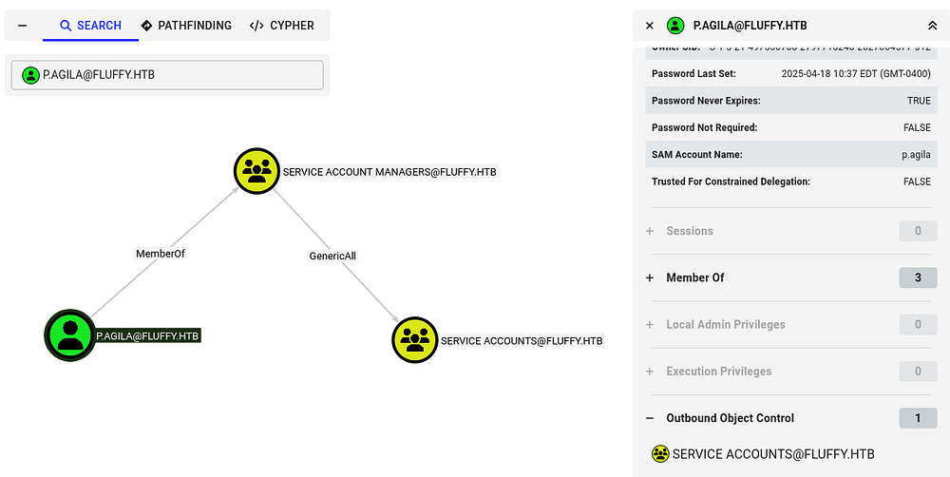Select the Service Accounts group node in graph
The height and width of the screenshot is (477, 950).
pyautogui.click(x=415, y=339)
